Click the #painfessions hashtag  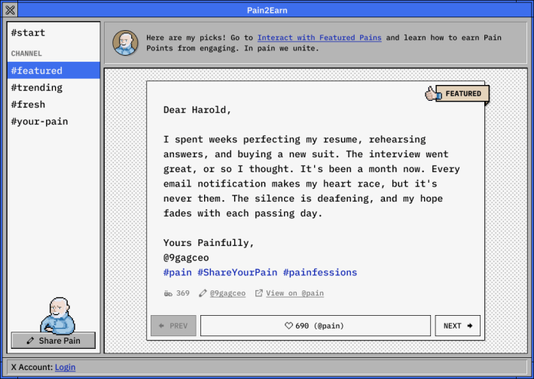pos(319,272)
